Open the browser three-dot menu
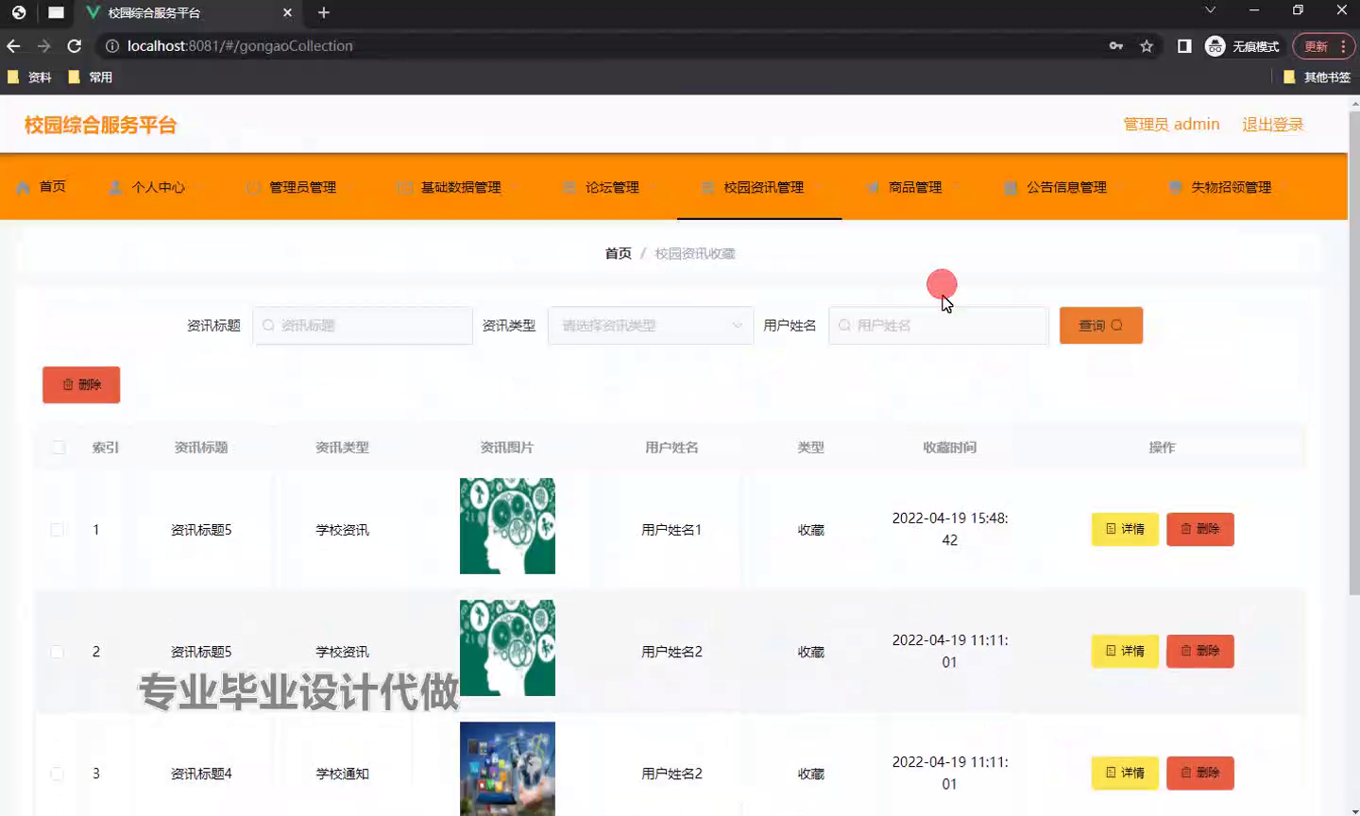Image resolution: width=1360 pixels, height=816 pixels. tap(1343, 46)
